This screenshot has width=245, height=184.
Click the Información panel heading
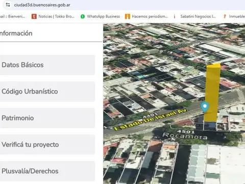(16, 33)
